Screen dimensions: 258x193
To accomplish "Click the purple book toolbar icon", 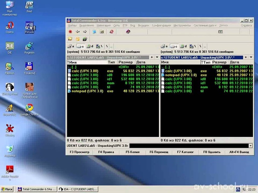I will click(128, 32).
